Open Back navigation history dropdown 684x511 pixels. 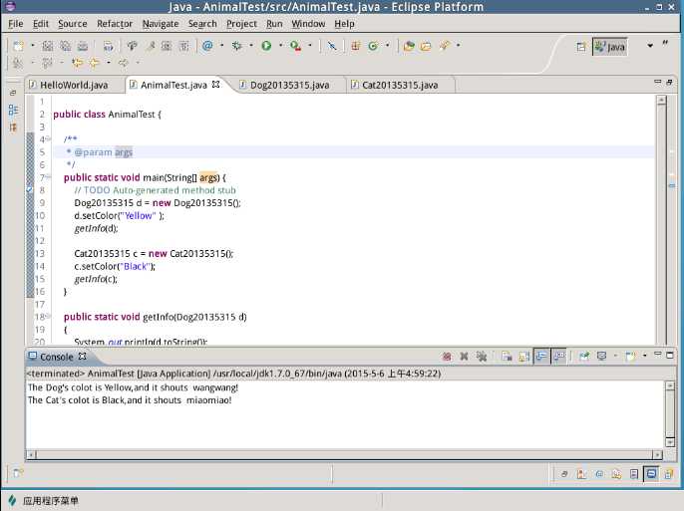108,63
